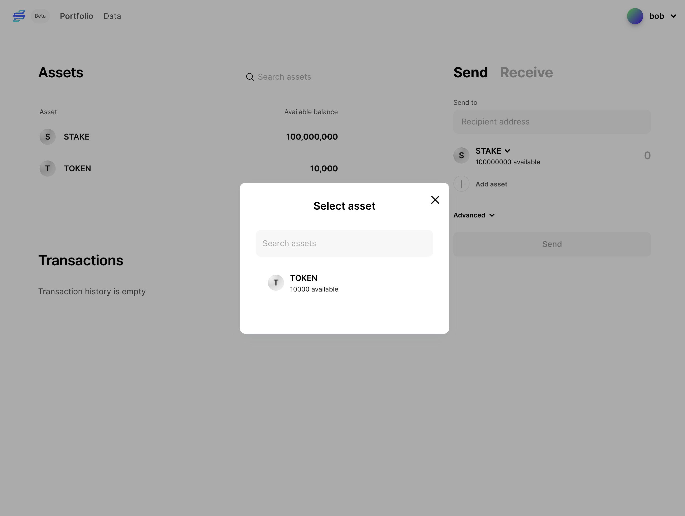Switch to the Receive tab
This screenshot has width=685, height=516.
click(x=526, y=72)
